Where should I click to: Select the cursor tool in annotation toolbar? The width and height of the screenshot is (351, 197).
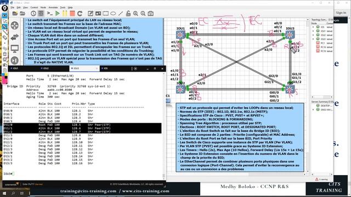coord(5,21)
